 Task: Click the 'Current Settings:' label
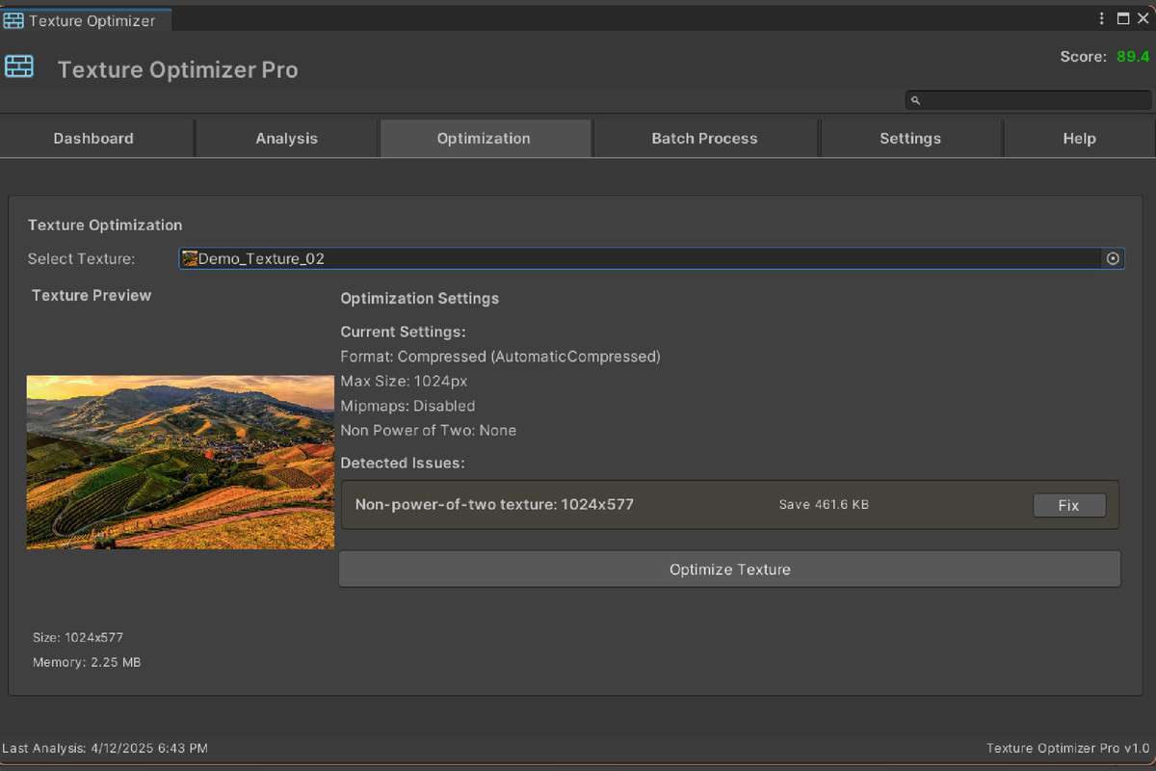pyautogui.click(x=404, y=332)
